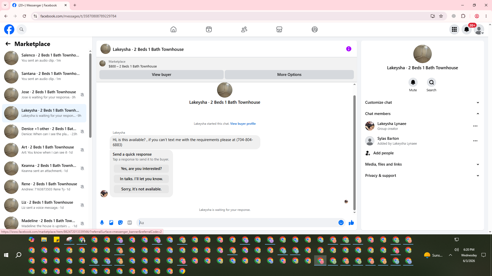Screen dimensions: 492x276
Task: Open the emoji picker
Action: coord(341,223)
